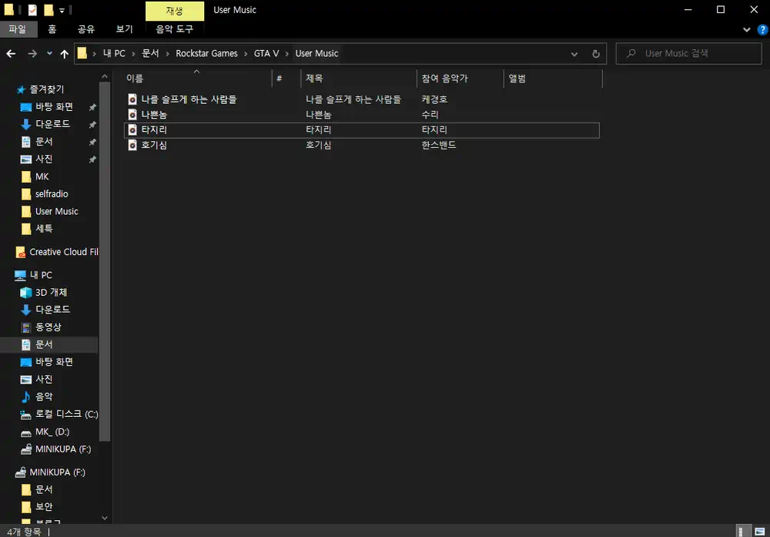Click the 재생 play button
Viewport: 770px width, 537px height.
174,10
